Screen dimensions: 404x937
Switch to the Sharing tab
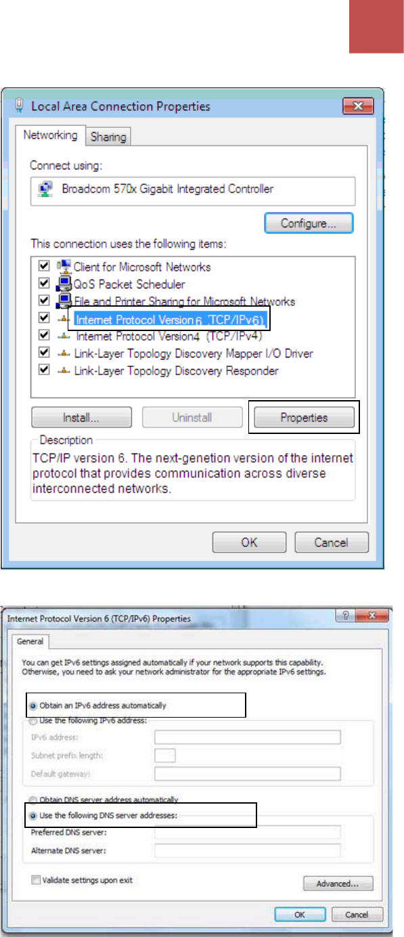pos(108,137)
